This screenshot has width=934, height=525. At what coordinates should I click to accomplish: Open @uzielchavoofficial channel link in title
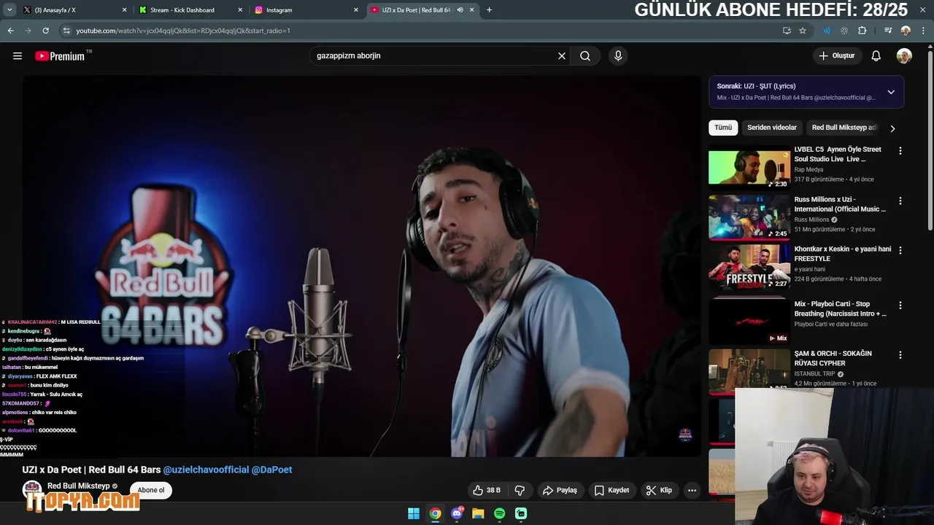[206, 470]
